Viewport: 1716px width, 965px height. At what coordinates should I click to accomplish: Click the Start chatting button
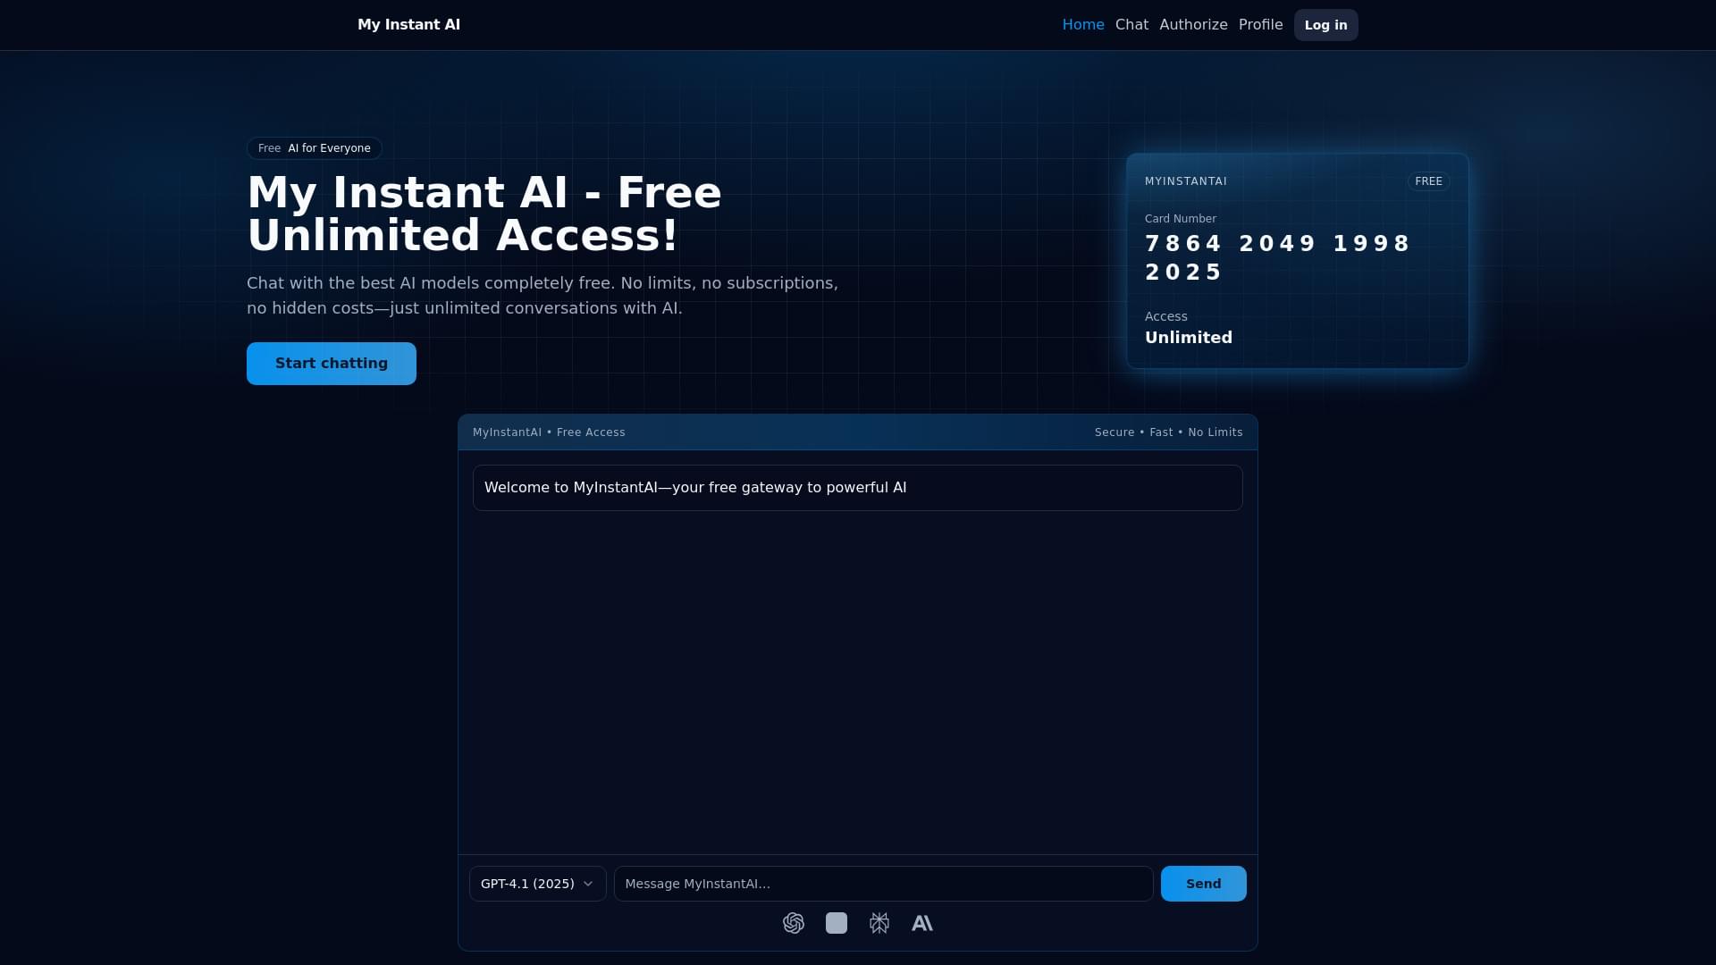click(331, 364)
